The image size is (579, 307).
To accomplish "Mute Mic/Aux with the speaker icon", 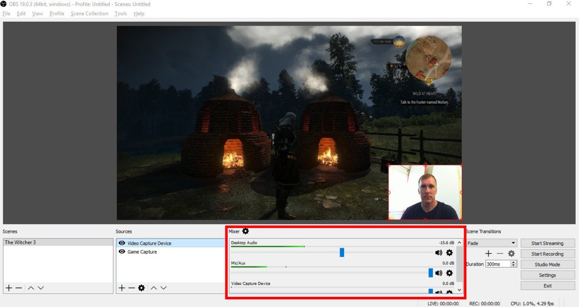I will click(x=439, y=273).
